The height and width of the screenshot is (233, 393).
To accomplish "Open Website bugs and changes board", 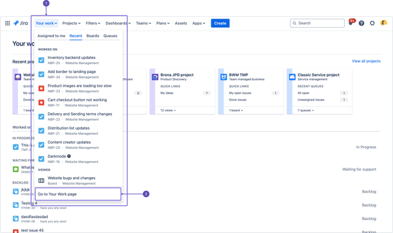I will pyautogui.click(x=72, y=178).
